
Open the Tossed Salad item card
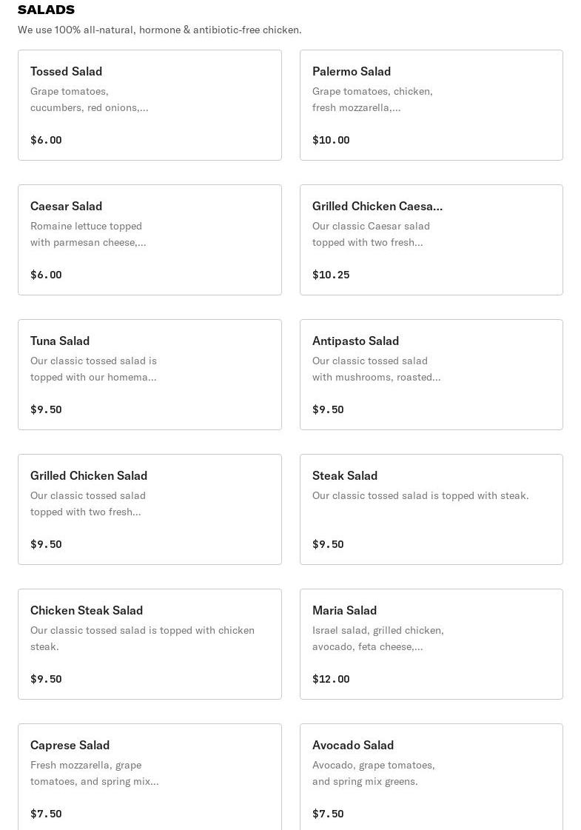point(150,105)
